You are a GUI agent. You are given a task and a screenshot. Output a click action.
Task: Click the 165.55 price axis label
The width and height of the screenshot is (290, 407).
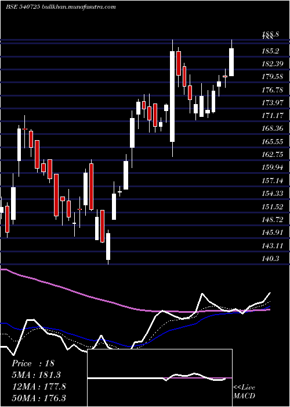273,142
